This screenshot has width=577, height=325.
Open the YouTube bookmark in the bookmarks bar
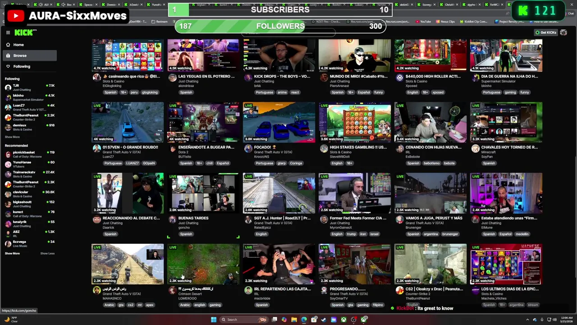[423, 21]
